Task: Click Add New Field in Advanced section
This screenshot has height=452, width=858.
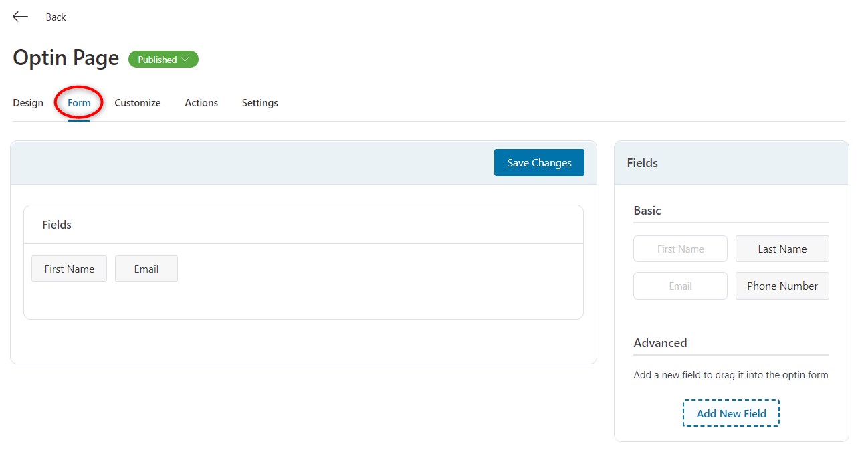Action: pyautogui.click(x=730, y=413)
